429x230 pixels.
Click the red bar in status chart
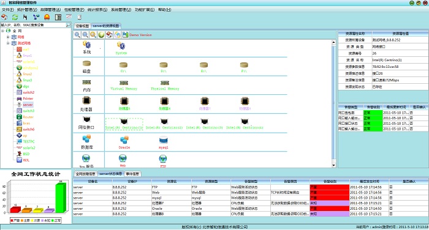tap(15, 210)
